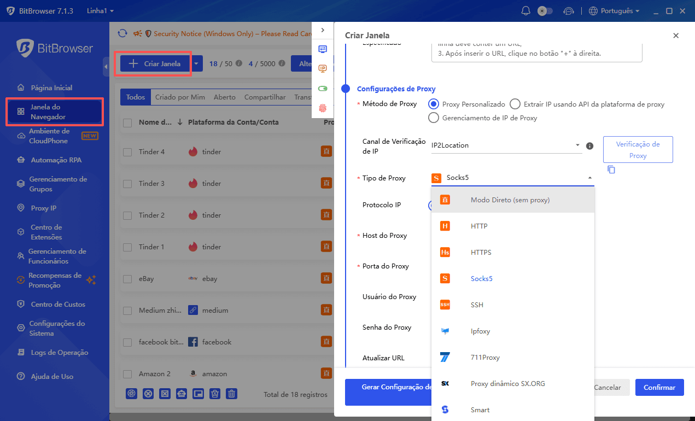Check the Tinder 2 row checkbox
This screenshot has height=421, width=695.
tap(127, 215)
